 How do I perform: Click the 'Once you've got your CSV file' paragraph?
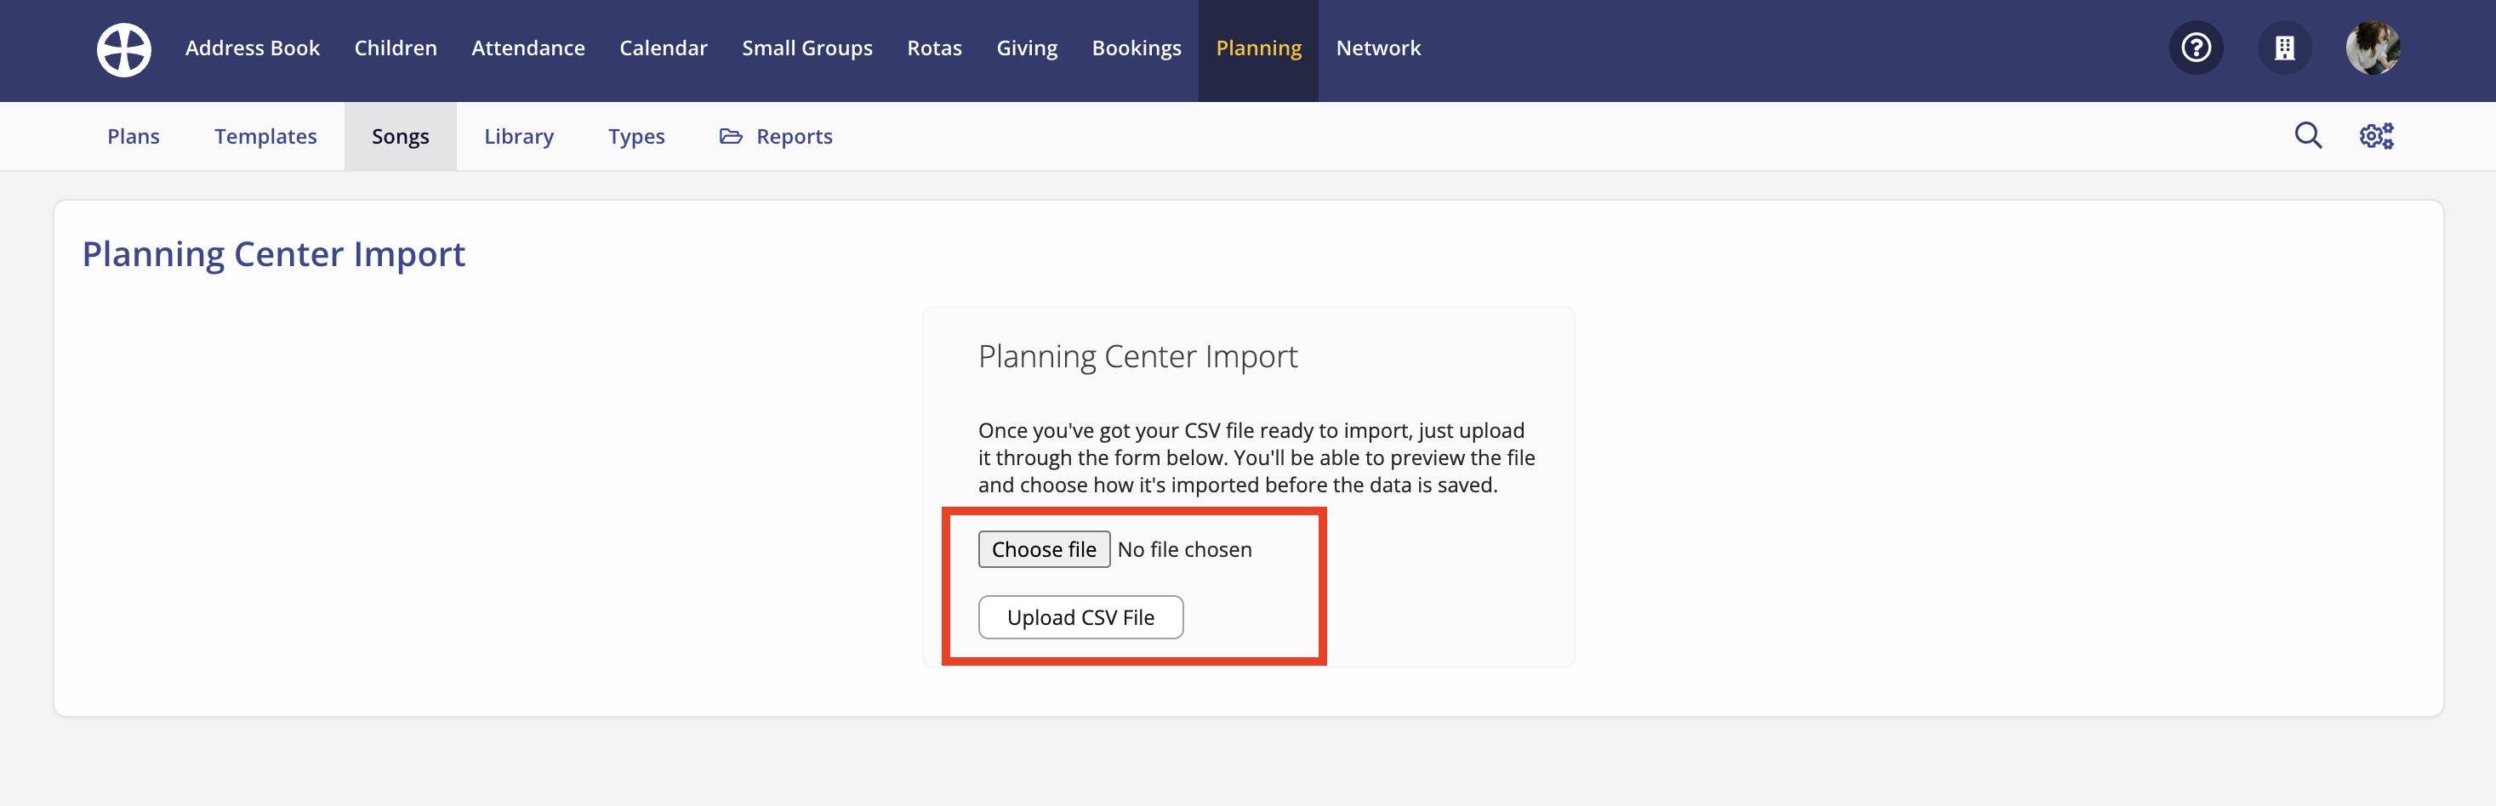tap(1257, 457)
